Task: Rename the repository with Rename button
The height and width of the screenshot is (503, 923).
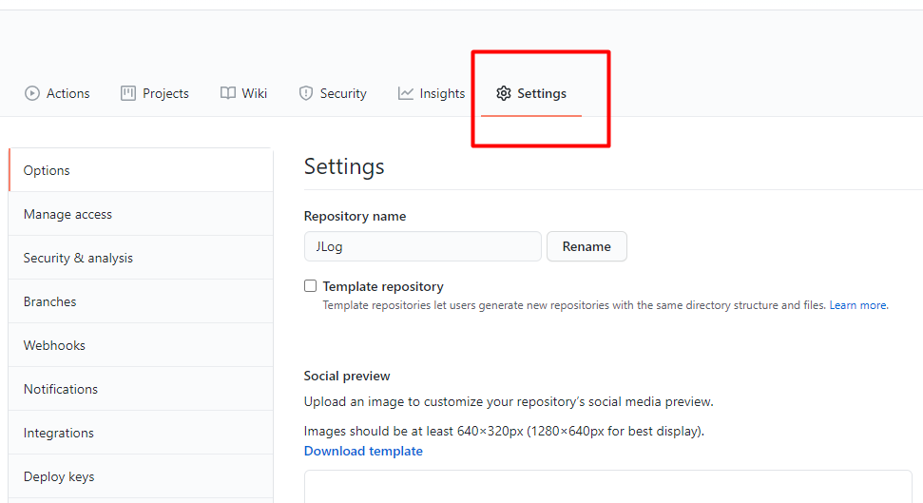Action: (586, 246)
